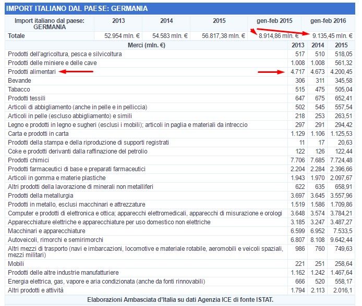Select the 'Bevande' row label
This screenshot has width=362, height=306.
[x=19, y=81]
